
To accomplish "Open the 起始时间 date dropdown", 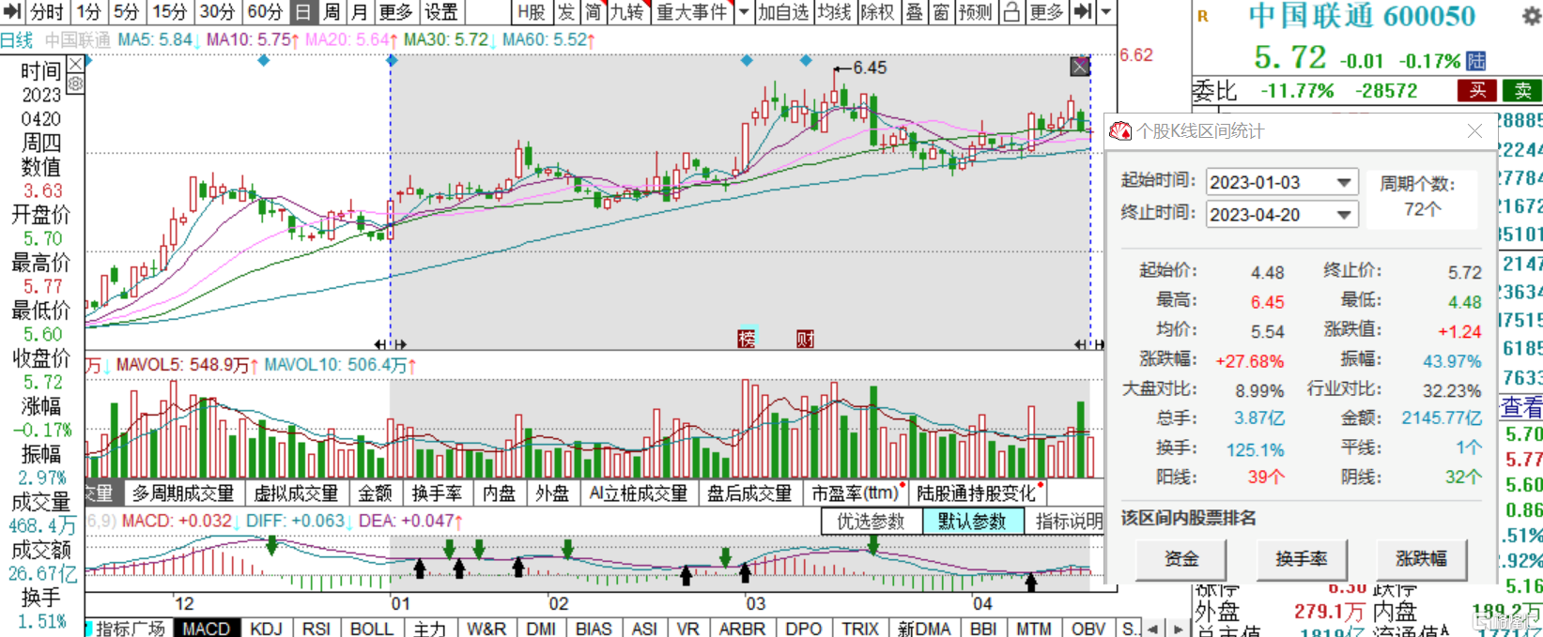I will [1344, 182].
